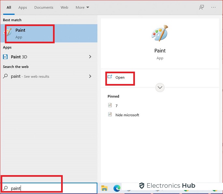223x194 pixels.
Task: Click the file icon beside 7
Action: pyautogui.click(x=110, y=105)
